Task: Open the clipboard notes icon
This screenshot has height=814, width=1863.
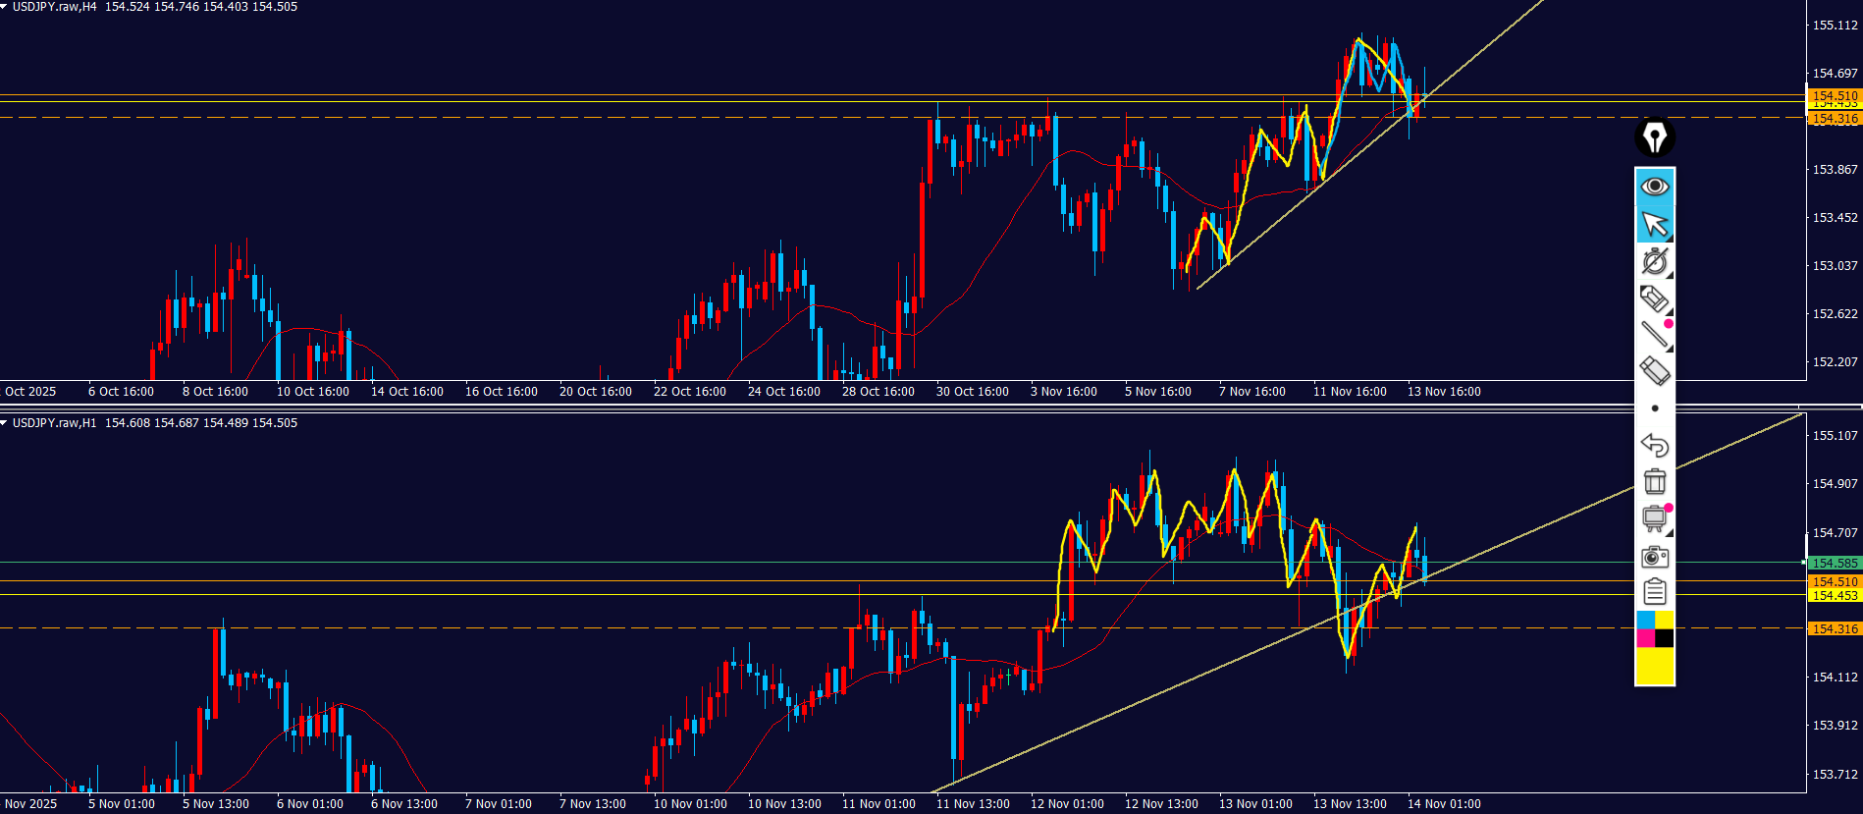Action: (x=1655, y=592)
